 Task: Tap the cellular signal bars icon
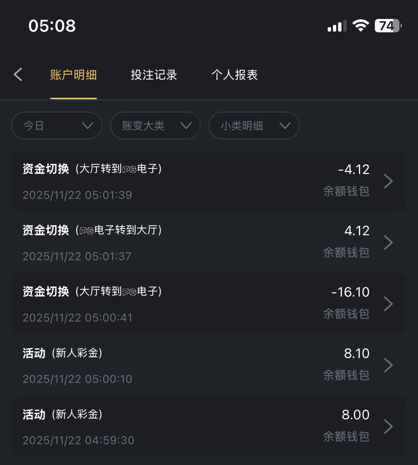pyautogui.click(x=337, y=26)
